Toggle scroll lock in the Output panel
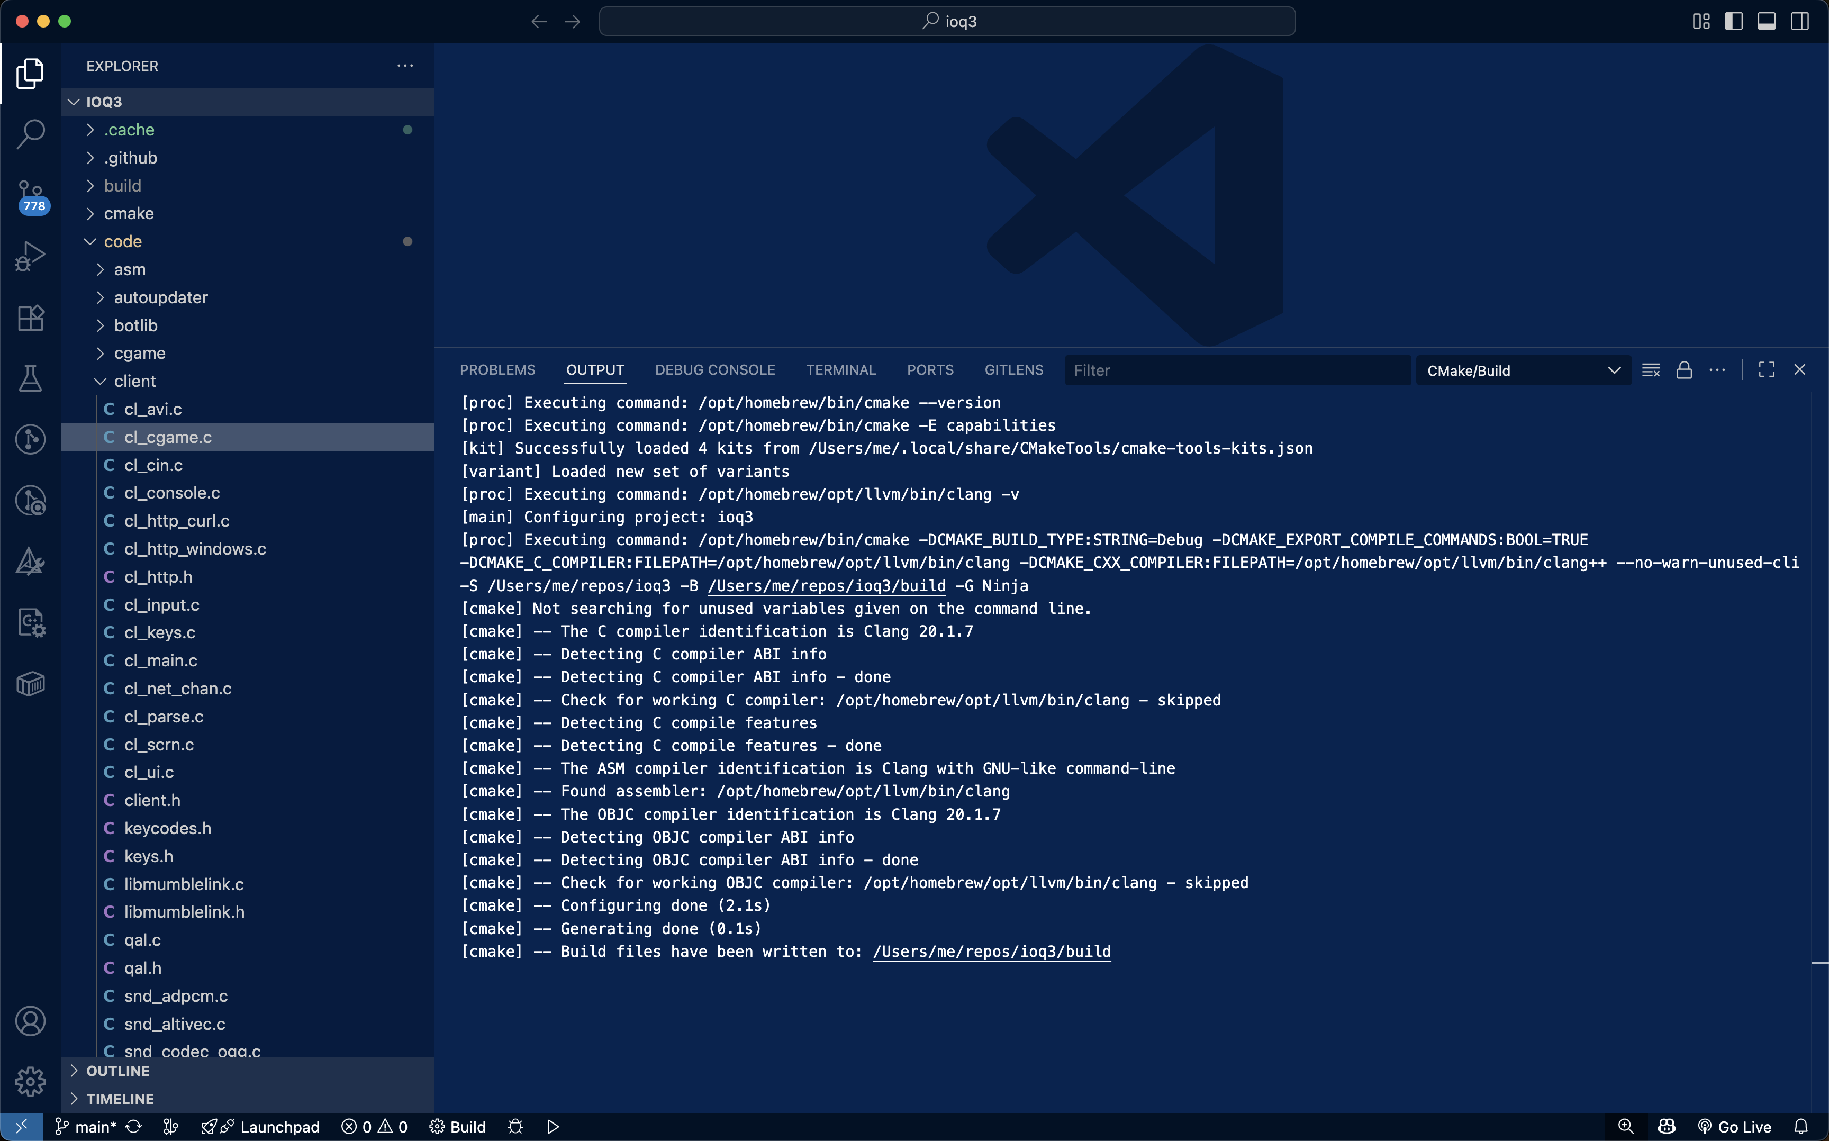The height and width of the screenshot is (1141, 1829). point(1685,370)
